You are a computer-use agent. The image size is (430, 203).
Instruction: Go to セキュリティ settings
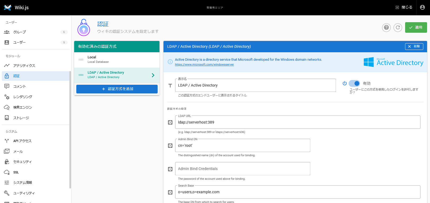23,162
